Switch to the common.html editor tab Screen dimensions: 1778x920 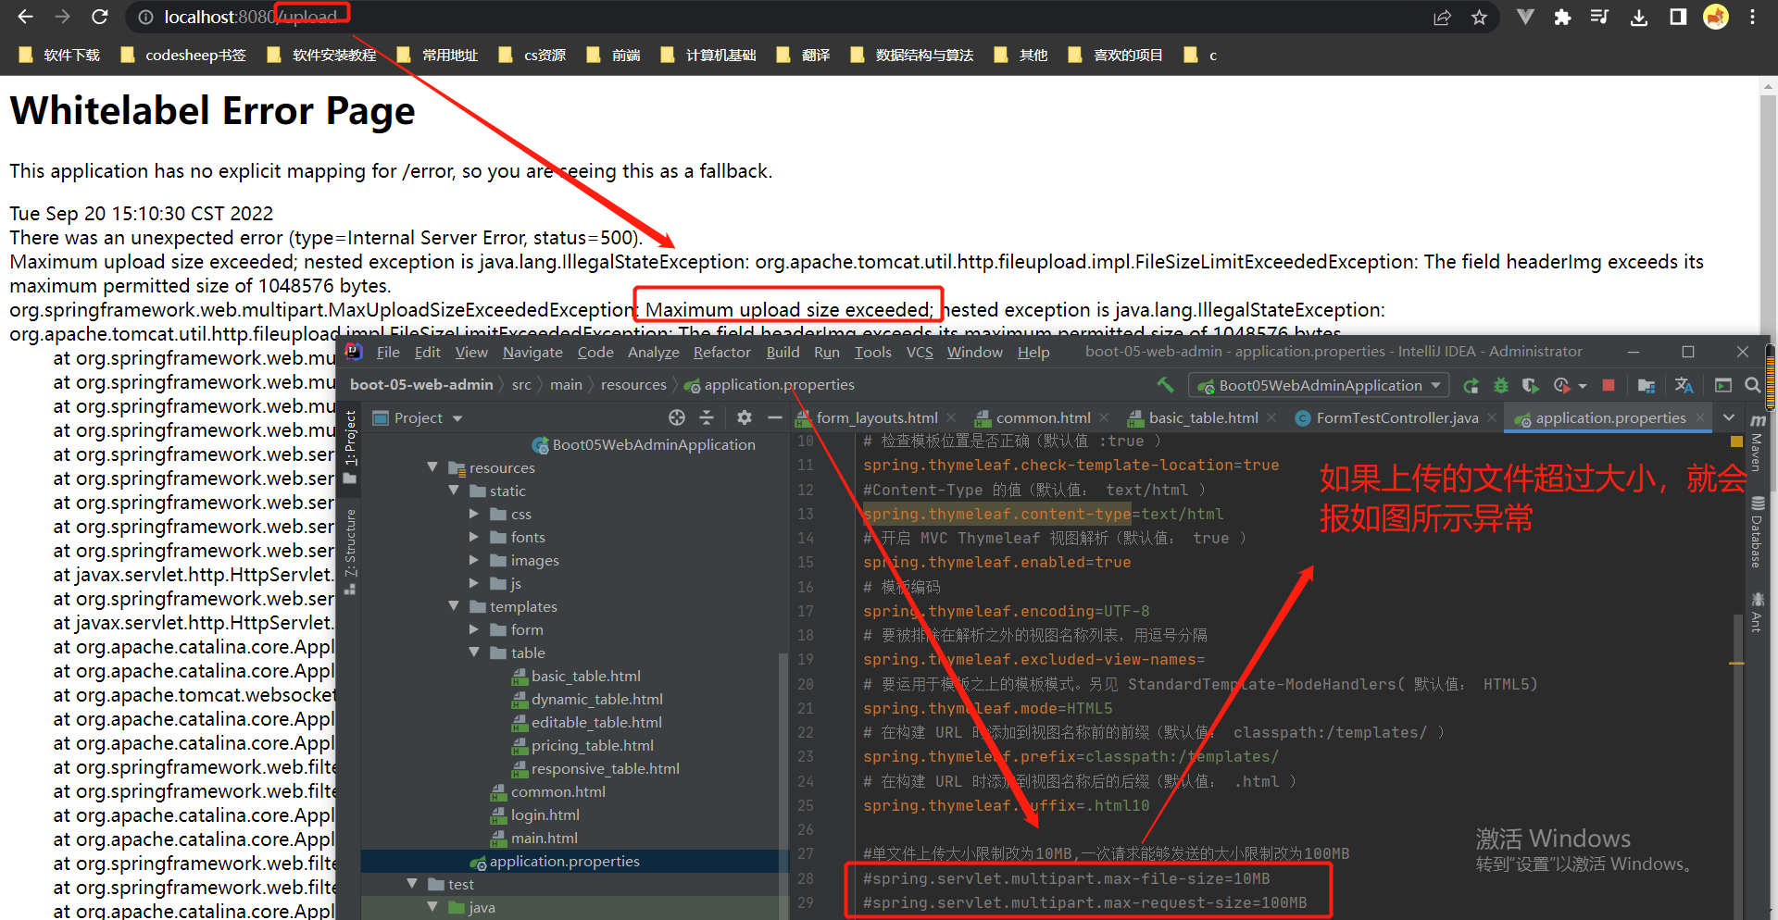pyautogui.click(x=1043, y=418)
